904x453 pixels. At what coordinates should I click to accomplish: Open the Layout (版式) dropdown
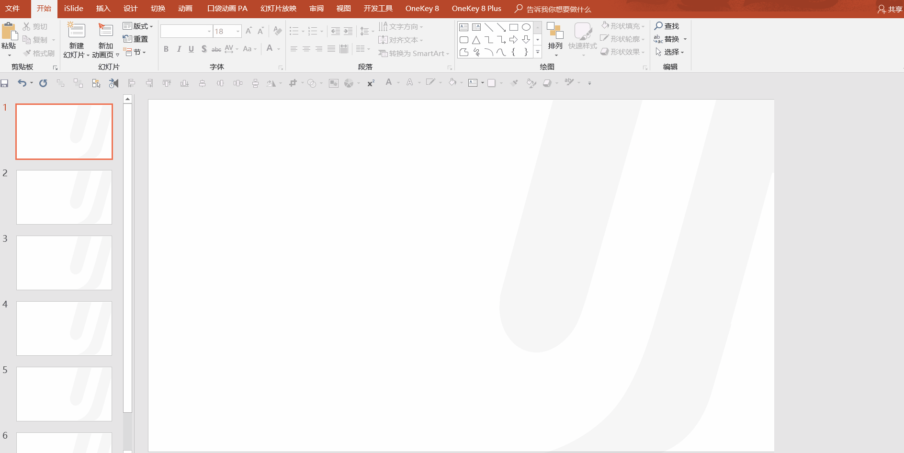(x=138, y=26)
